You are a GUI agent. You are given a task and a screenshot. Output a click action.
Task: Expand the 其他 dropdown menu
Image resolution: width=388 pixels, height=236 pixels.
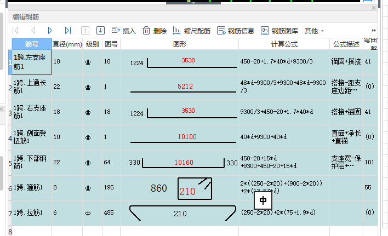coord(314,31)
